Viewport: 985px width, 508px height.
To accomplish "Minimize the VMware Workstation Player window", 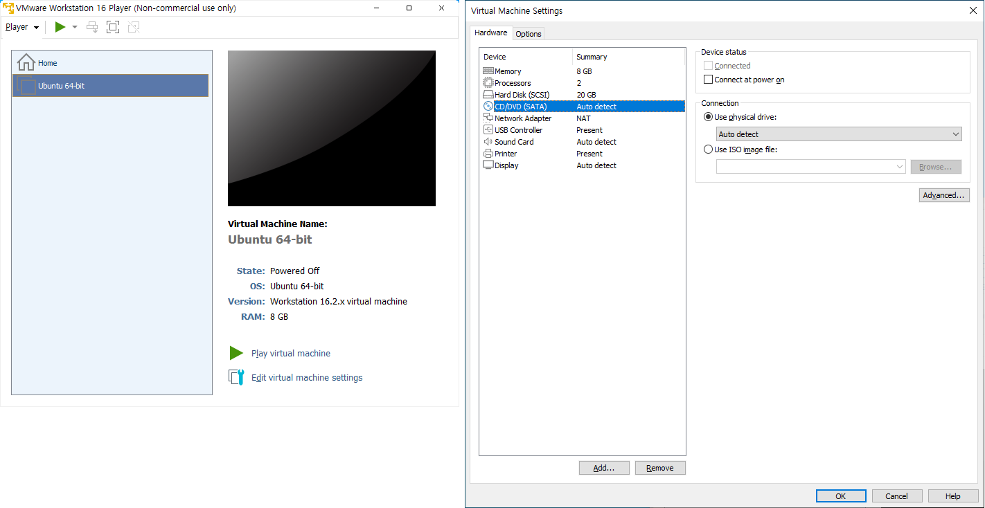I will point(376,8).
